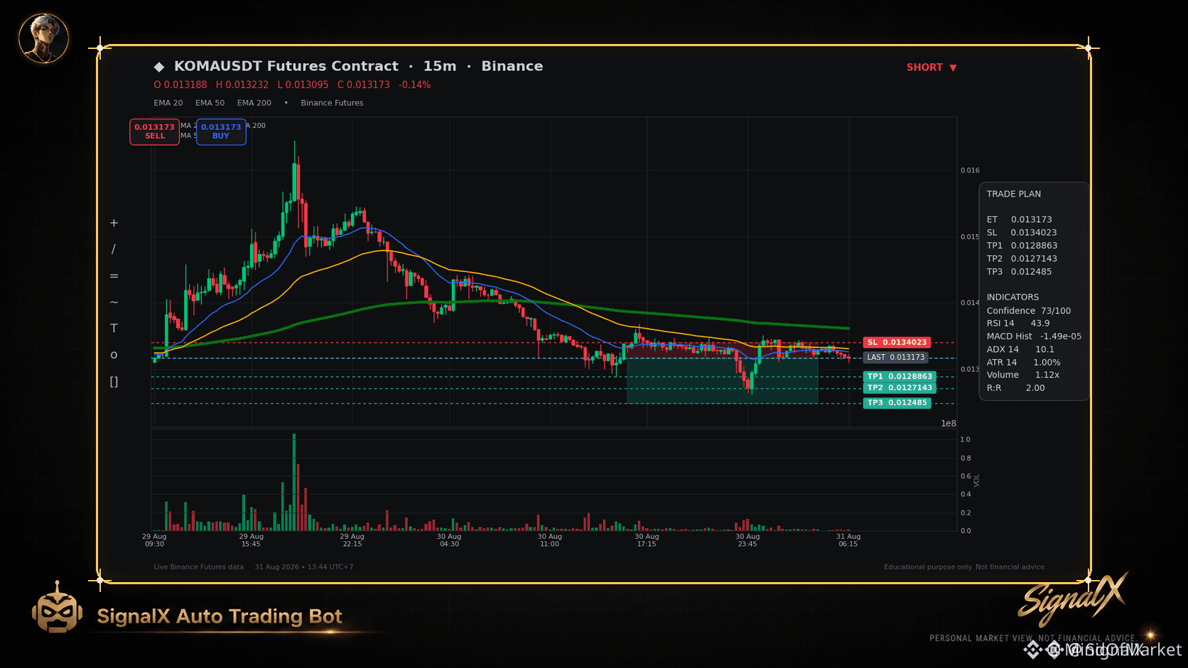Click the -0.14% change value

(x=414, y=84)
